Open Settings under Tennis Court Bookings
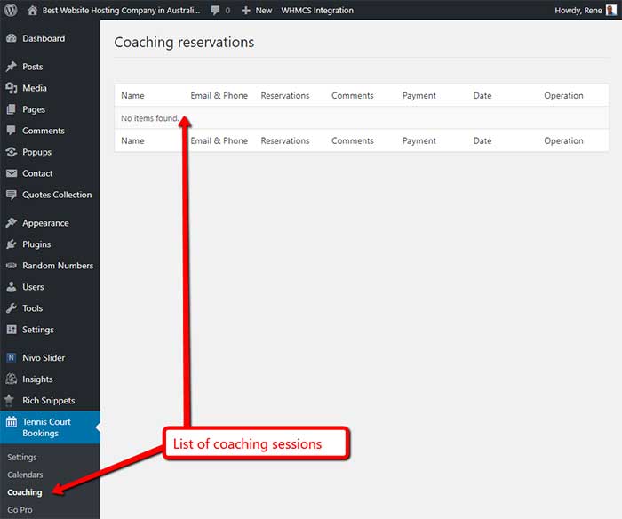Image resolution: width=622 pixels, height=519 pixels. pos(22,457)
